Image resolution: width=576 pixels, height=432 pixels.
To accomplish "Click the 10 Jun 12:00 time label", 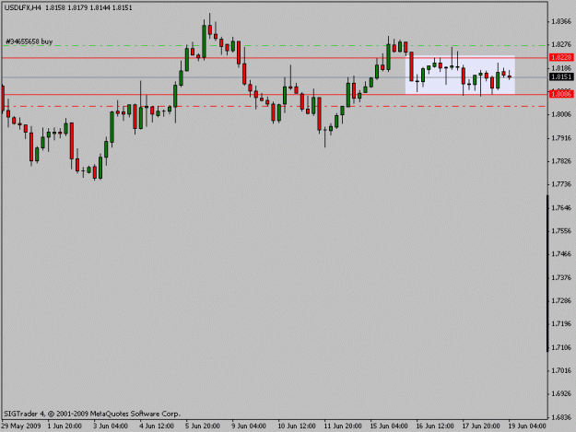I will tap(297, 426).
